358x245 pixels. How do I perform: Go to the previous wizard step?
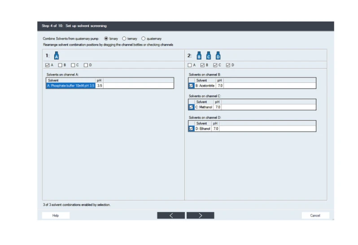pyautogui.click(x=171, y=215)
